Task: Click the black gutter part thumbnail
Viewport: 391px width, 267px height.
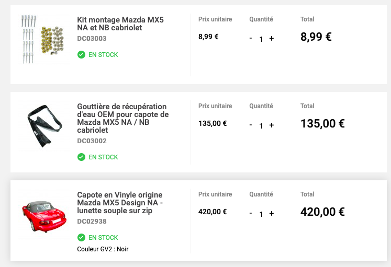Action: (x=44, y=125)
